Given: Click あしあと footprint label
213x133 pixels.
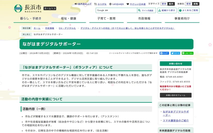Looking at the screenshot, I should (26, 34).
